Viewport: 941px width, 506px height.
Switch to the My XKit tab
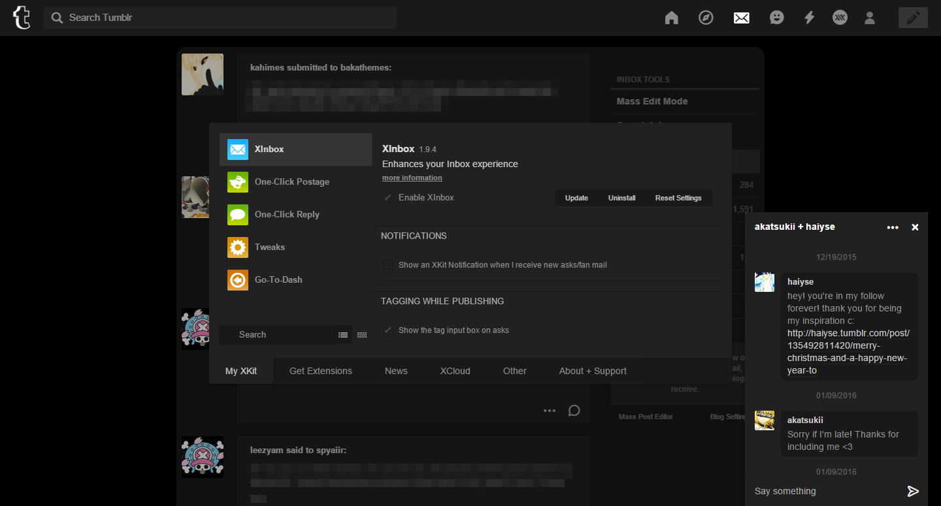click(x=241, y=371)
